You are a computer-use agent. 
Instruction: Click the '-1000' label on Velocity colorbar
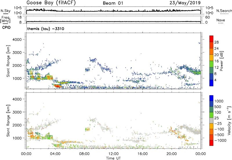[220, 140]
